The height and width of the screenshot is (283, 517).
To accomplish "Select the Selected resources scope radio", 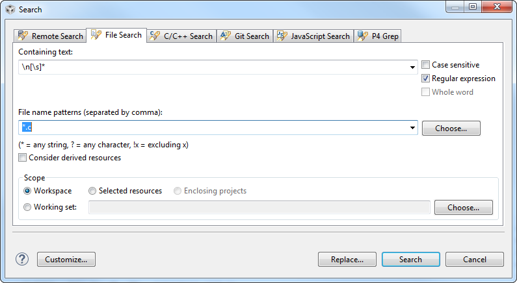I will [x=92, y=191].
